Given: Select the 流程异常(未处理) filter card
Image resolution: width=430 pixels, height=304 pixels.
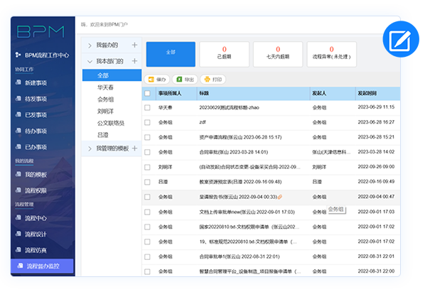Looking at the screenshot, I should (x=331, y=54).
